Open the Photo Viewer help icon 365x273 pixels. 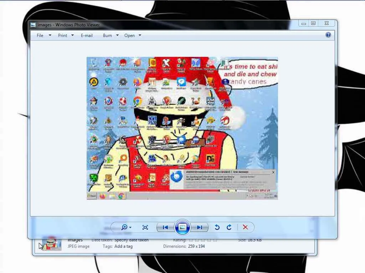tap(328, 35)
